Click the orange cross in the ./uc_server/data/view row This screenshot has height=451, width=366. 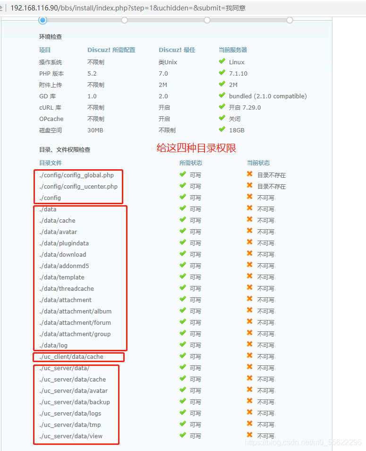[x=250, y=435]
